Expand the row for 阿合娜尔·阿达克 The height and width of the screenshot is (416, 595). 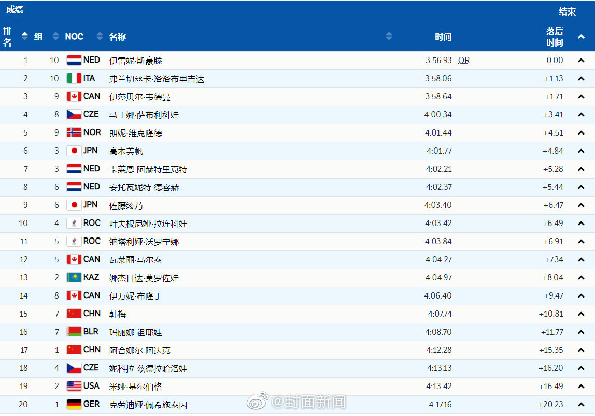(581, 350)
